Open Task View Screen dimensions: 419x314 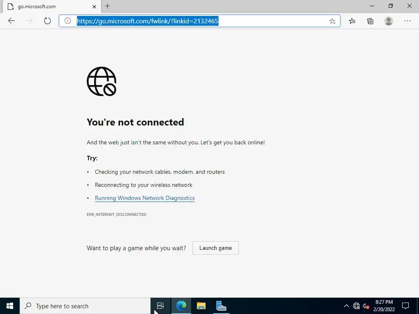(160, 306)
